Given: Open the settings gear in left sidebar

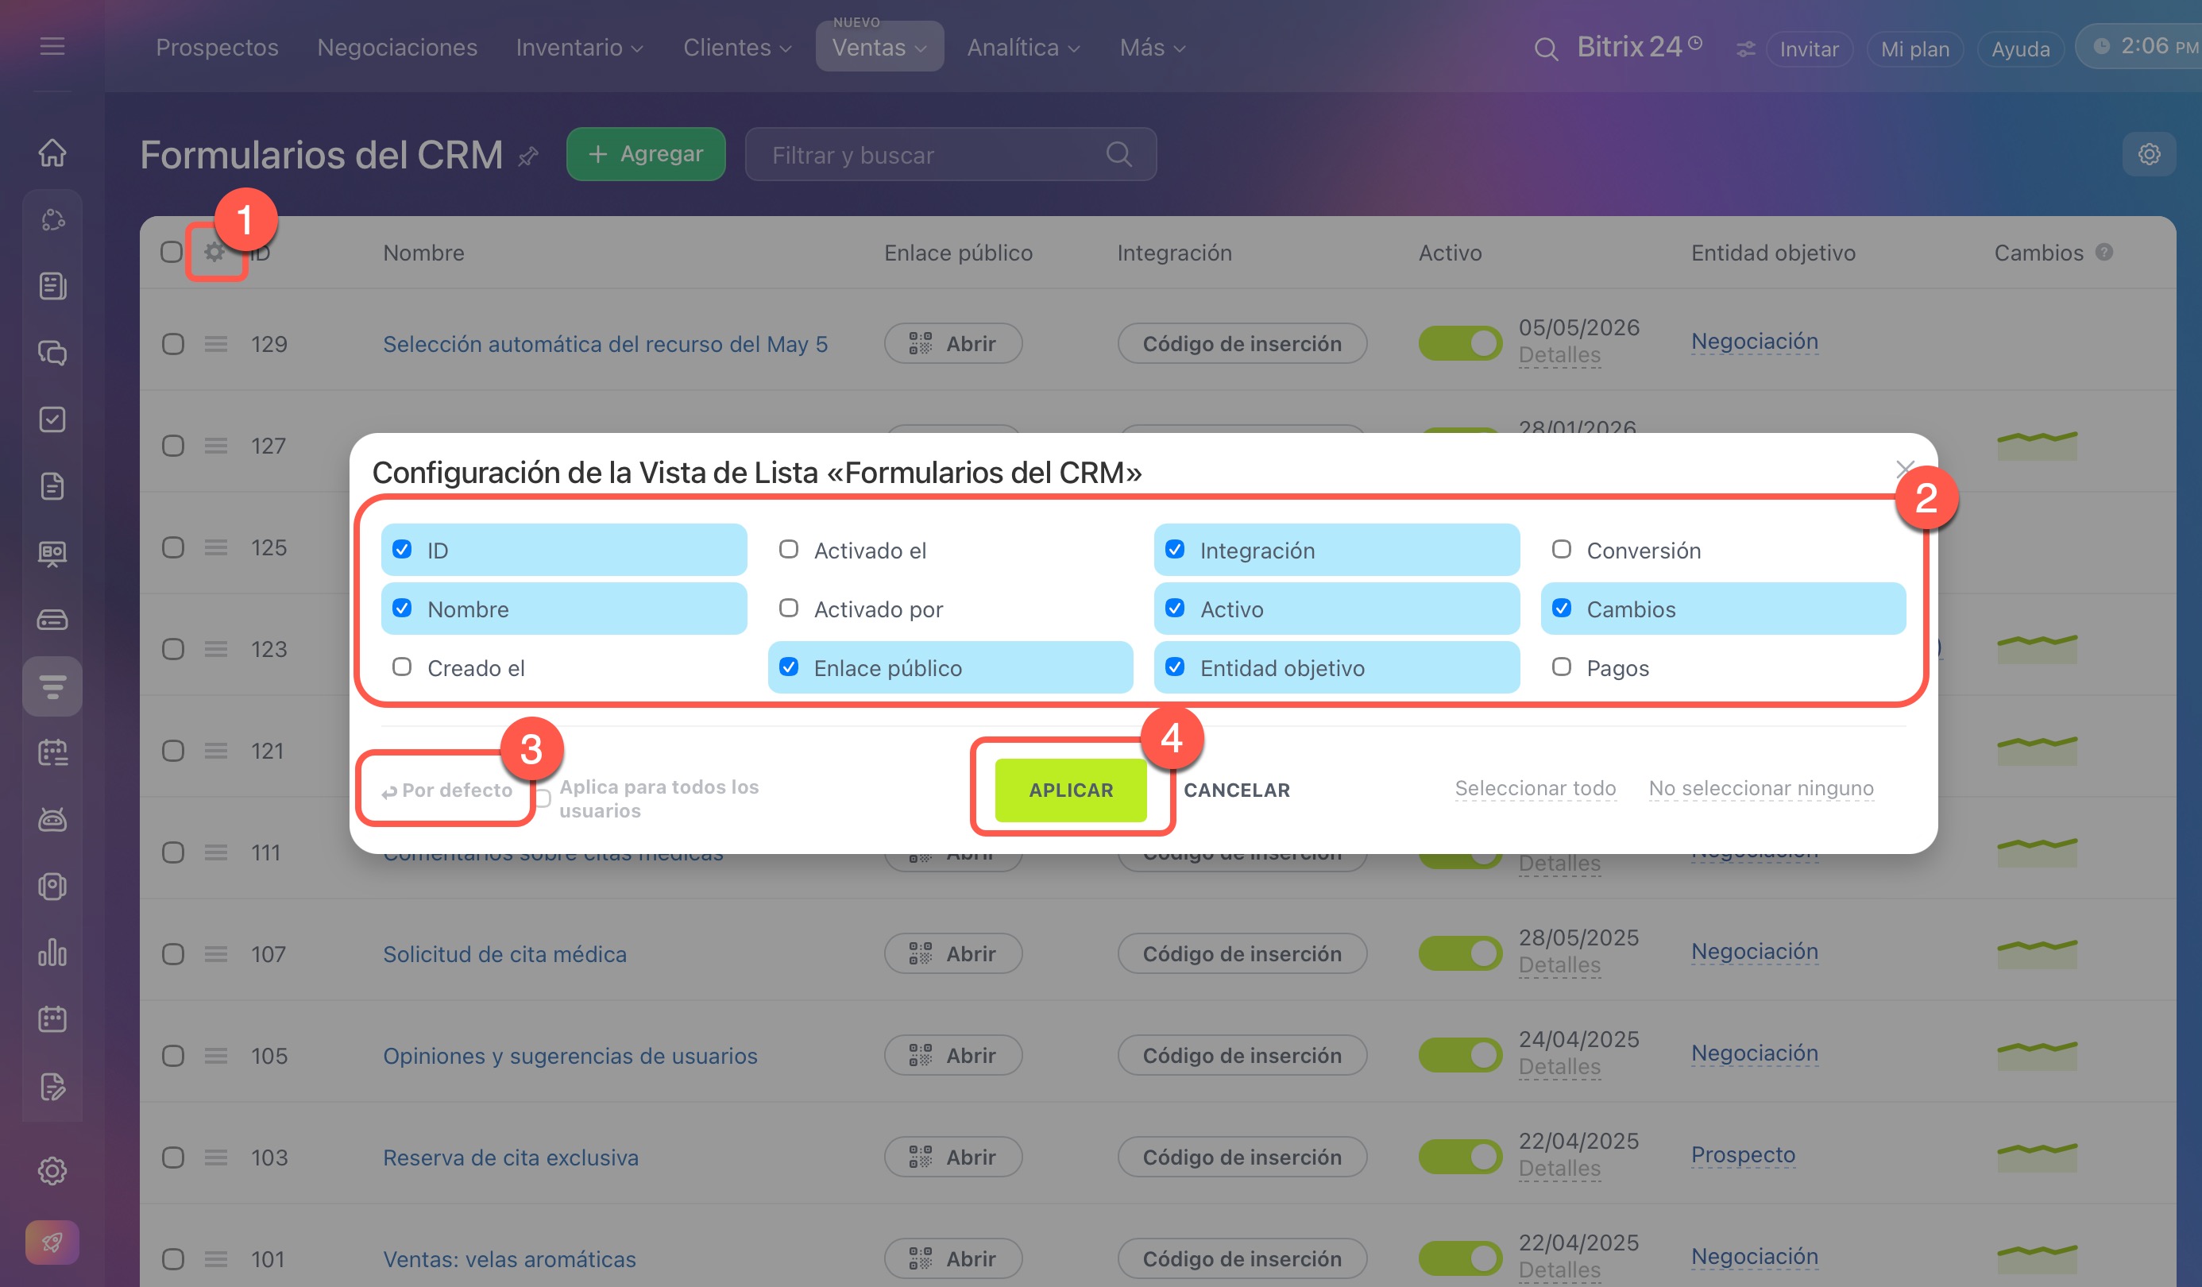Looking at the screenshot, I should [52, 1171].
